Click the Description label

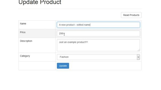26,41
